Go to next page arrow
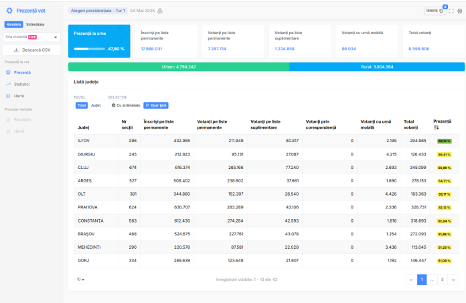466x303 pixels. point(453,280)
